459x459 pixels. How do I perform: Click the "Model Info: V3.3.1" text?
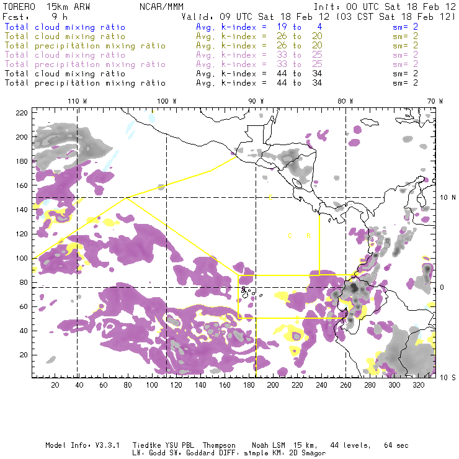pyautogui.click(x=82, y=445)
